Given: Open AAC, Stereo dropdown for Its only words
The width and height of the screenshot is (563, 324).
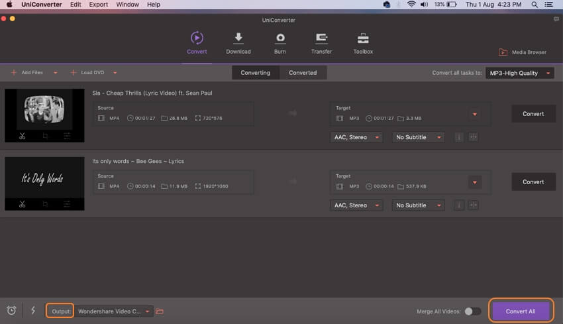Looking at the screenshot, I should click(x=356, y=205).
